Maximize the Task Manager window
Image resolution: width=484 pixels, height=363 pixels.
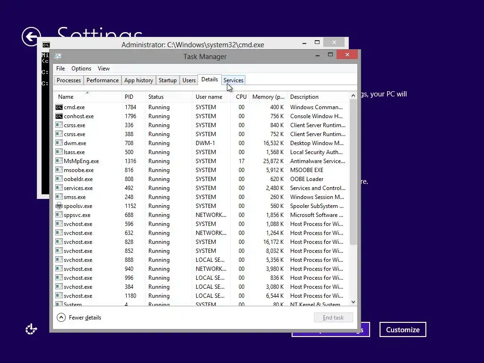[x=330, y=55]
